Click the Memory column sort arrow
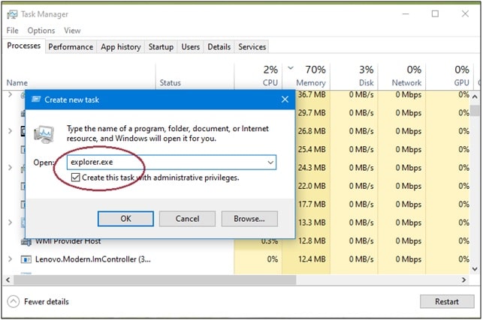 click(291, 68)
